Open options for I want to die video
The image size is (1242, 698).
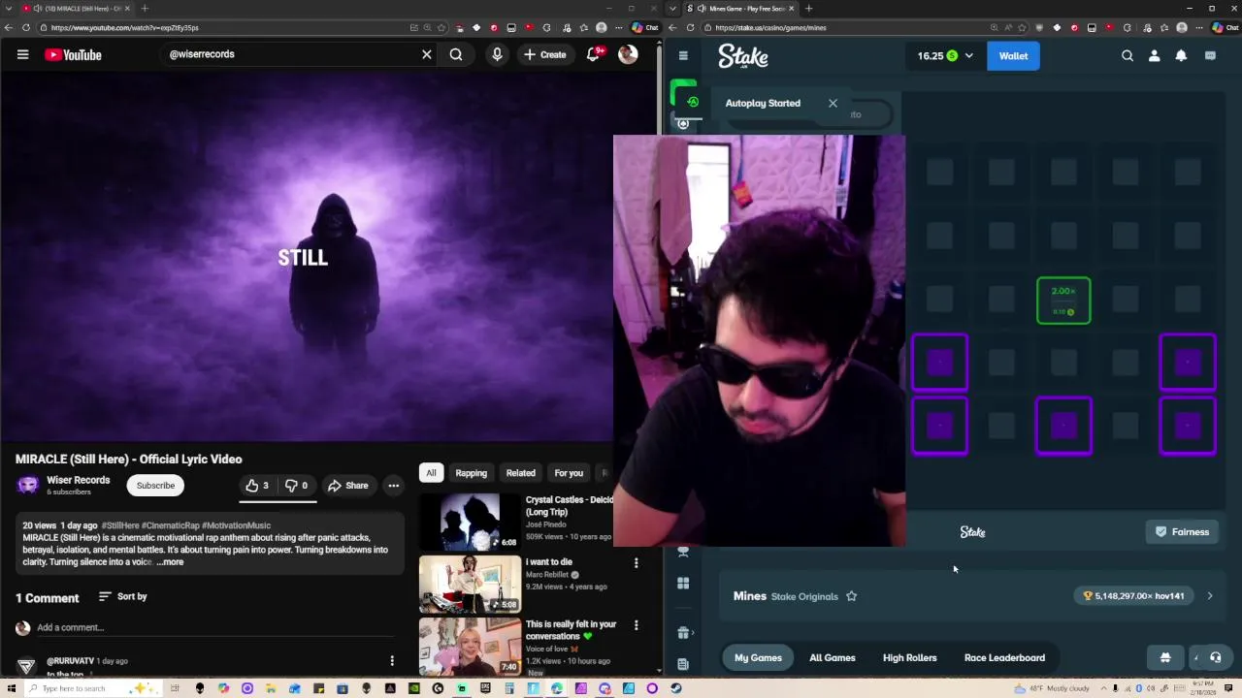click(636, 563)
